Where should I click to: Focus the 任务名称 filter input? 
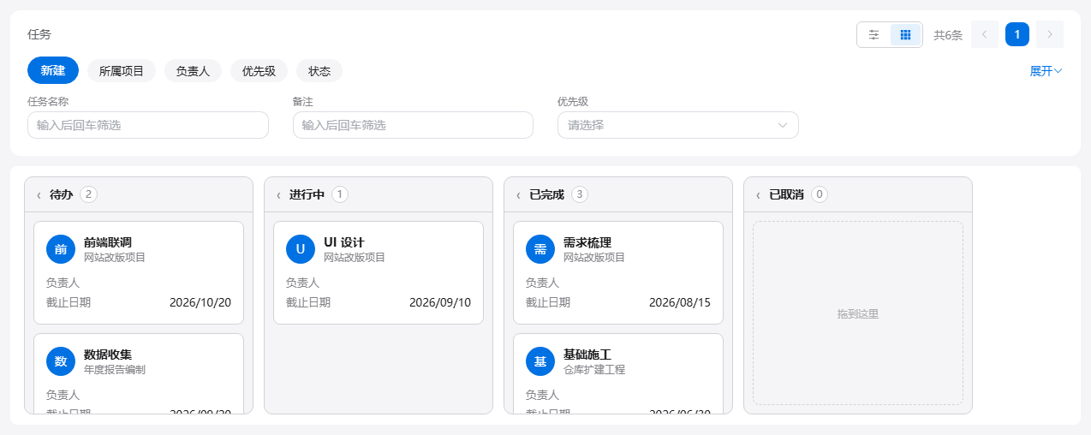[148, 125]
